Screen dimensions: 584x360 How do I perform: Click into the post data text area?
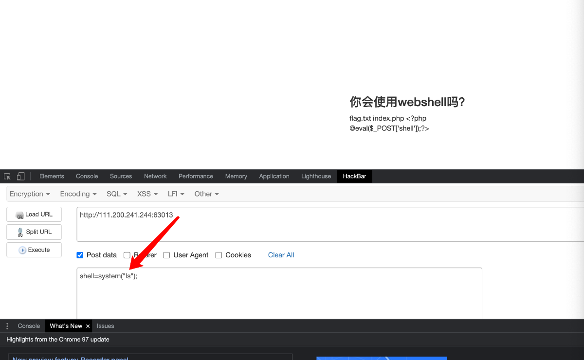[x=279, y=293]
